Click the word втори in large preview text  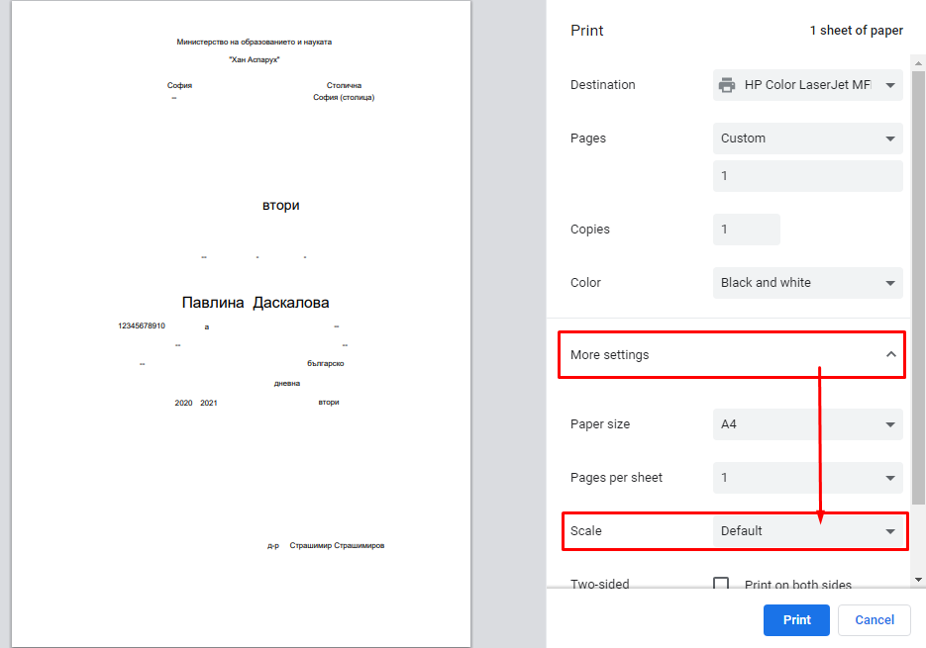pyautogui.click(x=280, y=206)
